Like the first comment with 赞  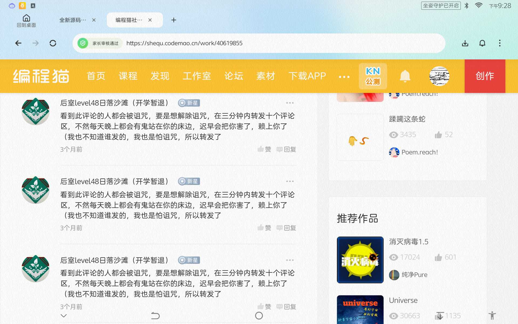[264, 149]
